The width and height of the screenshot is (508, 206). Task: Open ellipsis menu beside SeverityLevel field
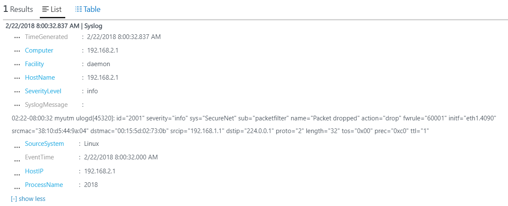tap(17, 92)
